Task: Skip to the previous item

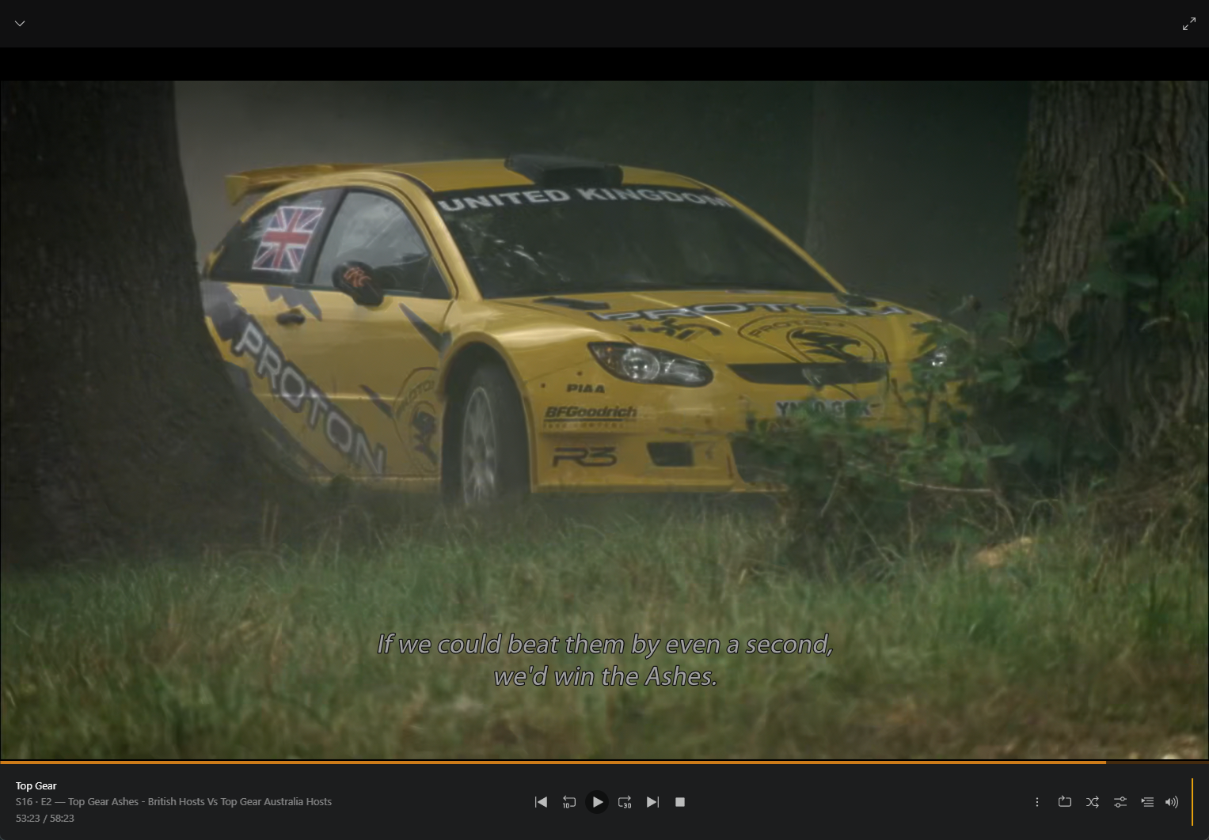Action: [x=542, y=802]
